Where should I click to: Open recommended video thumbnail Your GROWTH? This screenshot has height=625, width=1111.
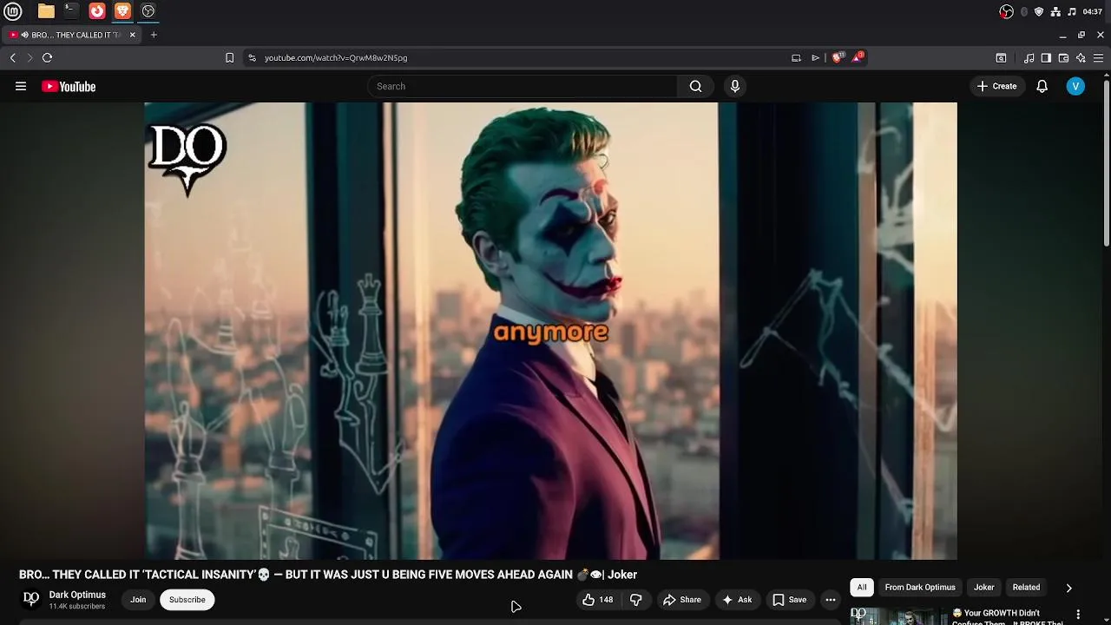[897, 615]
